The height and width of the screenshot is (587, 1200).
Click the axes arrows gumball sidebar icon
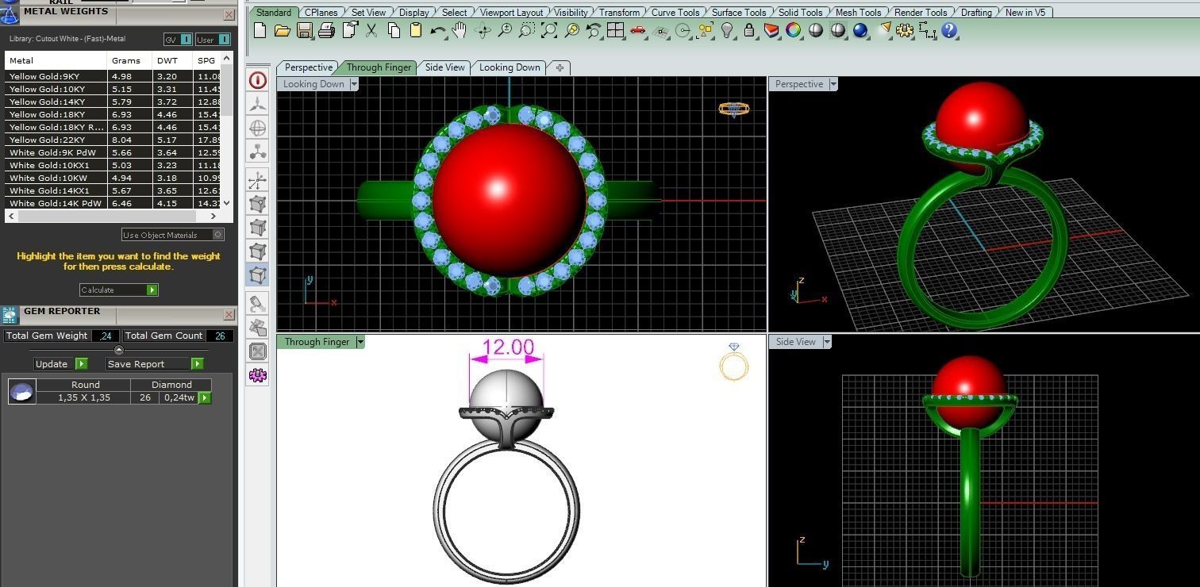pos(257,180)
